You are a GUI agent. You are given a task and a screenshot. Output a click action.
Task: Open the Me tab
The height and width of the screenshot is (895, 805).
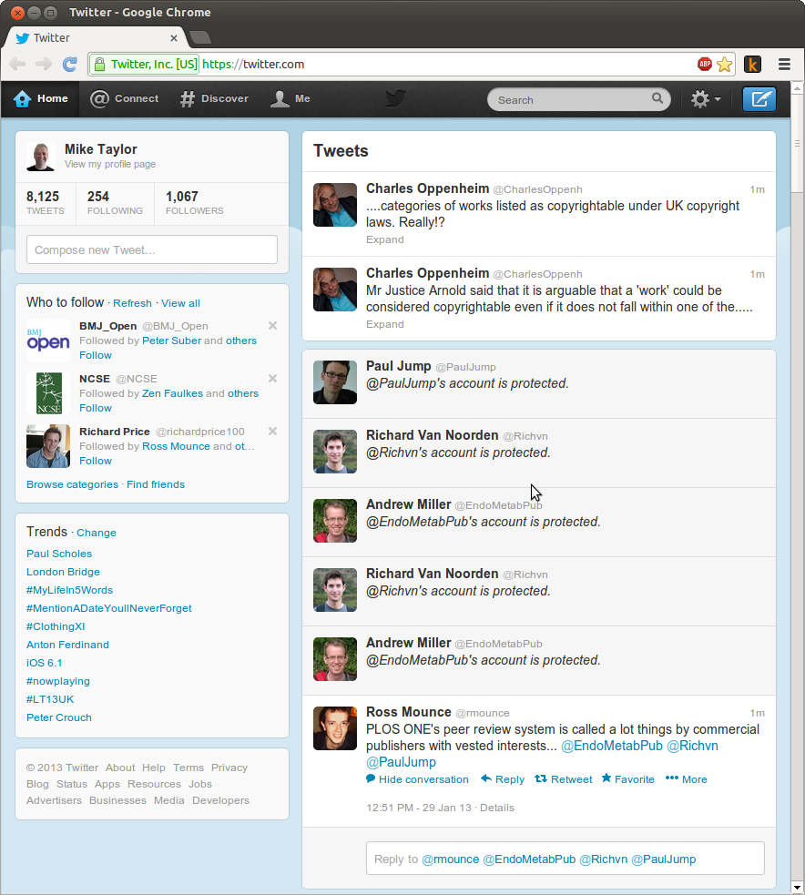click(x=290, y=98)
